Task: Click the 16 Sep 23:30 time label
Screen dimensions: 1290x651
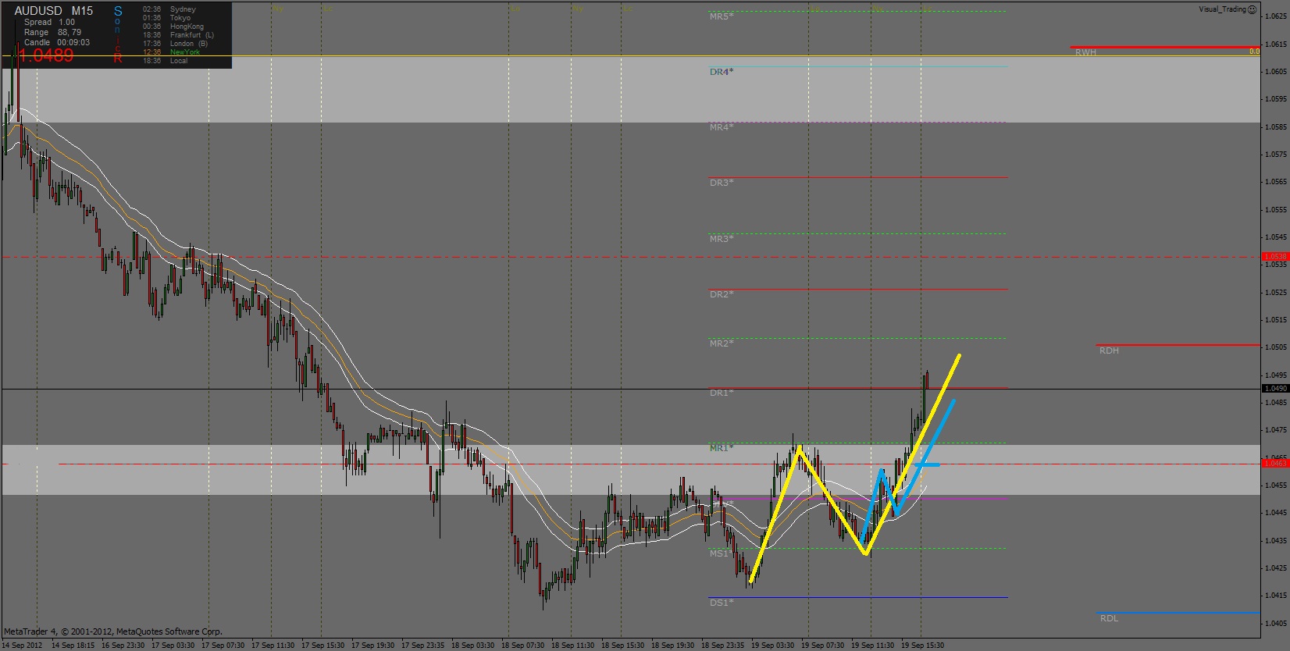Action: click(x=123, y=646)
